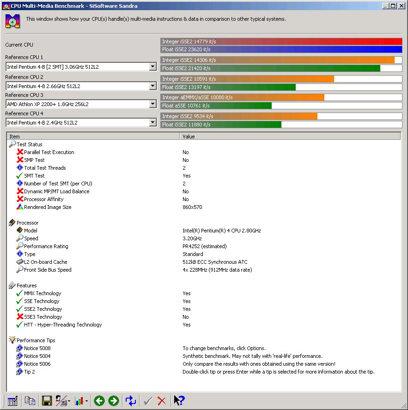This screenshot has height=410, width=408.
Task: Click the Float aSSE 10761 it/s bar
Action: click(x=281, y=106)
